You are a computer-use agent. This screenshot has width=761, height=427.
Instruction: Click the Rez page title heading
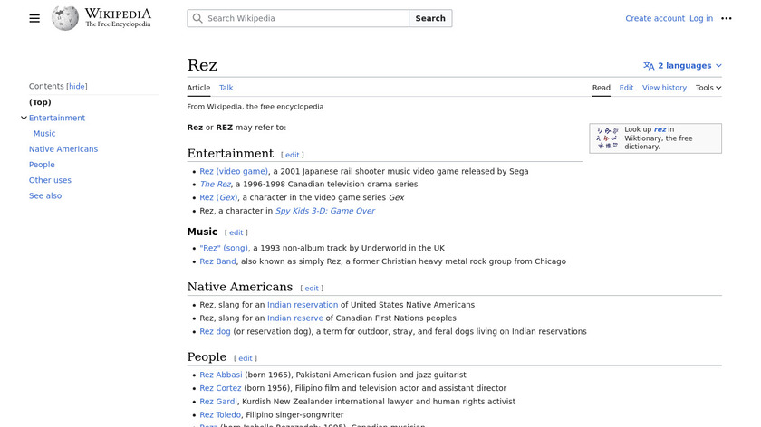point(202,65)
